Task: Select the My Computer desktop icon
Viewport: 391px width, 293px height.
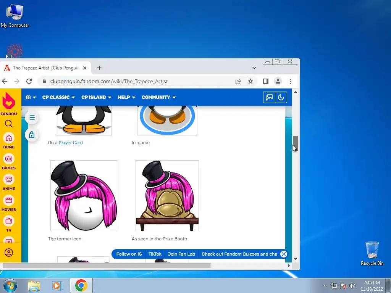Action: coord(15,16)
